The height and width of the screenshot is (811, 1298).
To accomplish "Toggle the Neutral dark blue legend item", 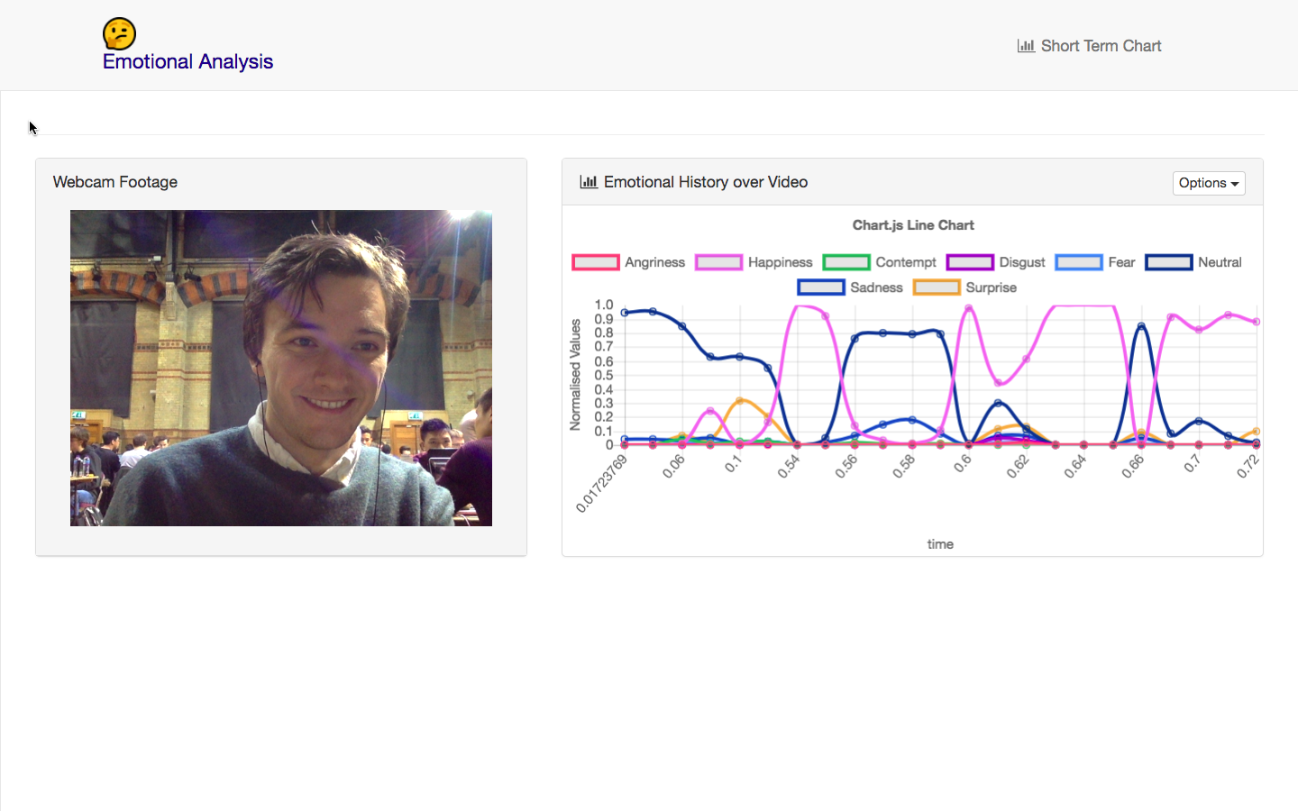I will [x=1193, y=262].
